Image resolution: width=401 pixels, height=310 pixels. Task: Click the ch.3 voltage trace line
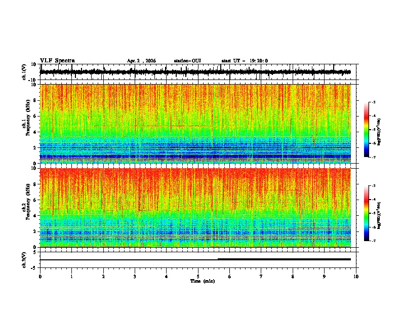coord(195,259)
